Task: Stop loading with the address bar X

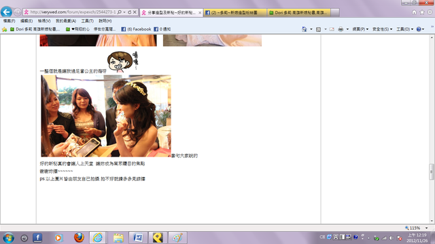Action: point(135,12)
